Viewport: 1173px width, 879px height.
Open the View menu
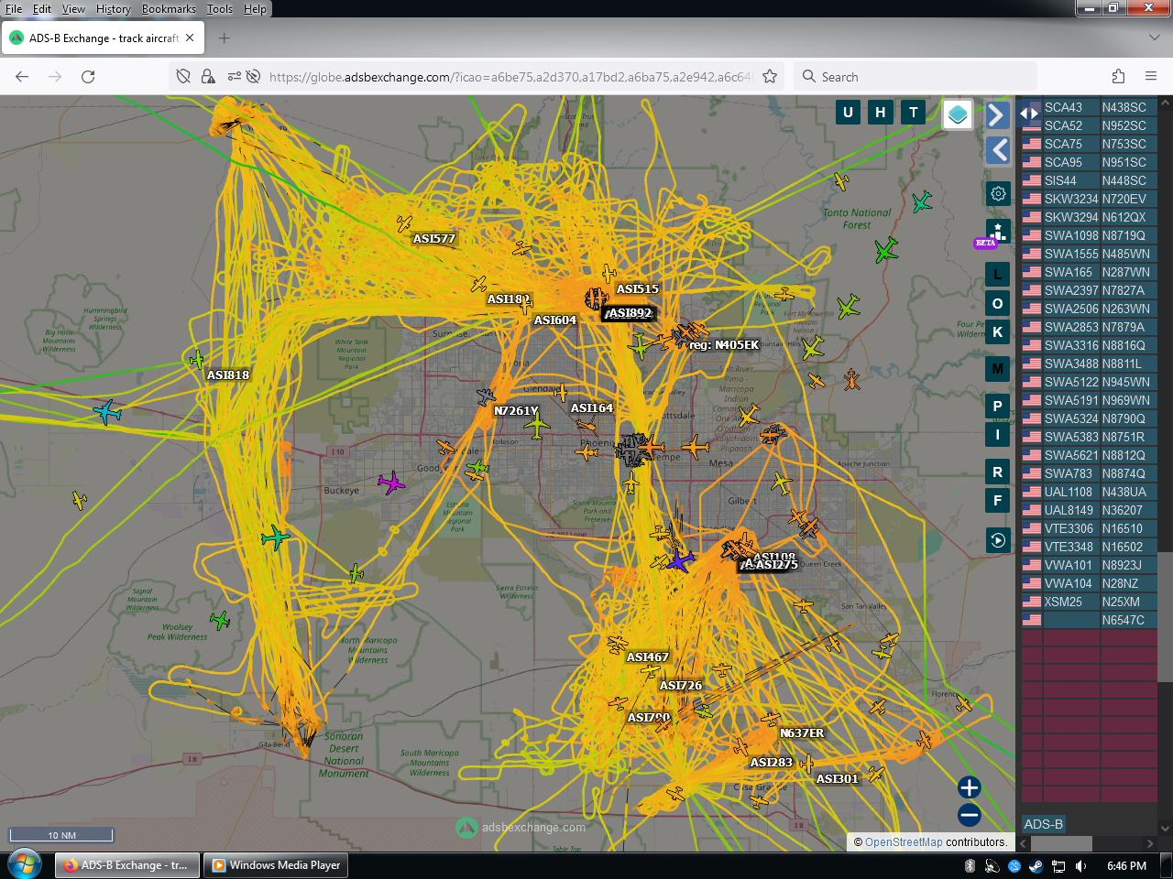click(x=73, y=9)
